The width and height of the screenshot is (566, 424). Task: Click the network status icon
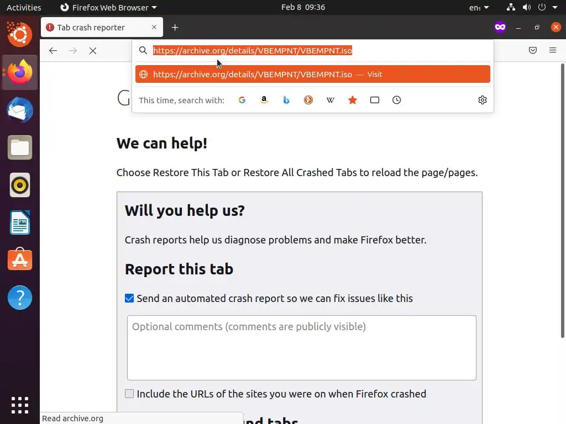click(x=511, y=7)
